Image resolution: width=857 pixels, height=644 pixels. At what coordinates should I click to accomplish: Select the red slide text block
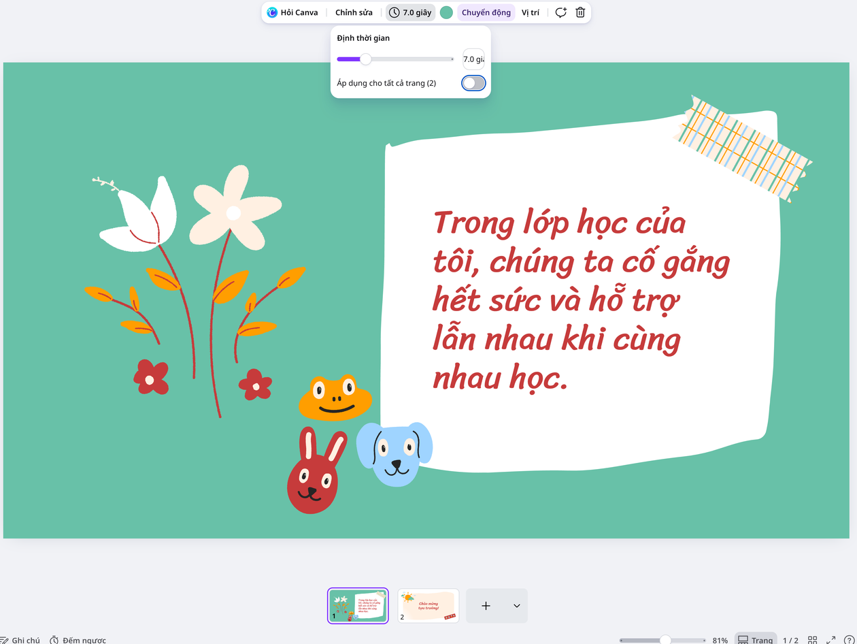[x=580, y=300]
